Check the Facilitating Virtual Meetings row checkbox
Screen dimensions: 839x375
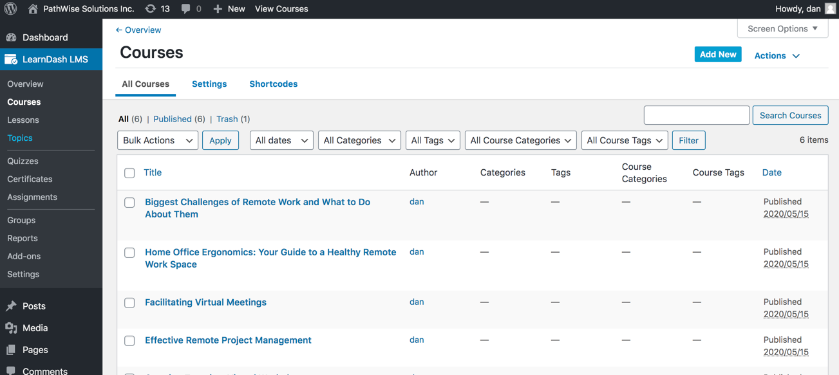click(129, 303)
